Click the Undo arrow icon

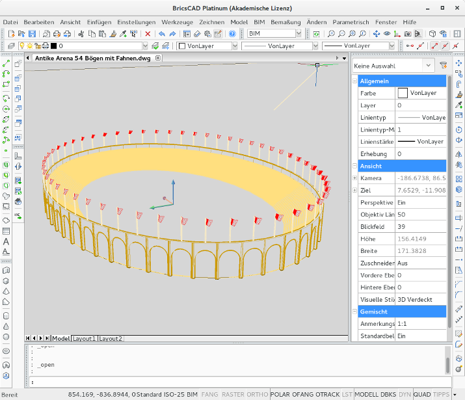[162, 34]
